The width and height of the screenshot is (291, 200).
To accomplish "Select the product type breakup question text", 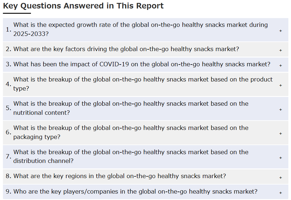I will pos(143,84).
